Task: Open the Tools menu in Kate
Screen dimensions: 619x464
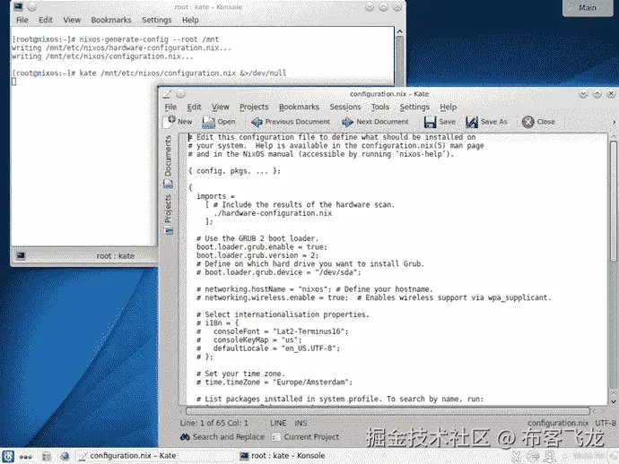Action: tap(379, 107)
